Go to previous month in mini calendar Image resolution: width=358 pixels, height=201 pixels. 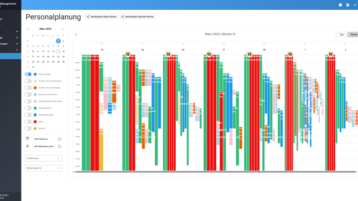[x=28, y=29]
